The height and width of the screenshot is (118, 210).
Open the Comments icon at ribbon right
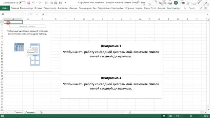tap(206, 8)
